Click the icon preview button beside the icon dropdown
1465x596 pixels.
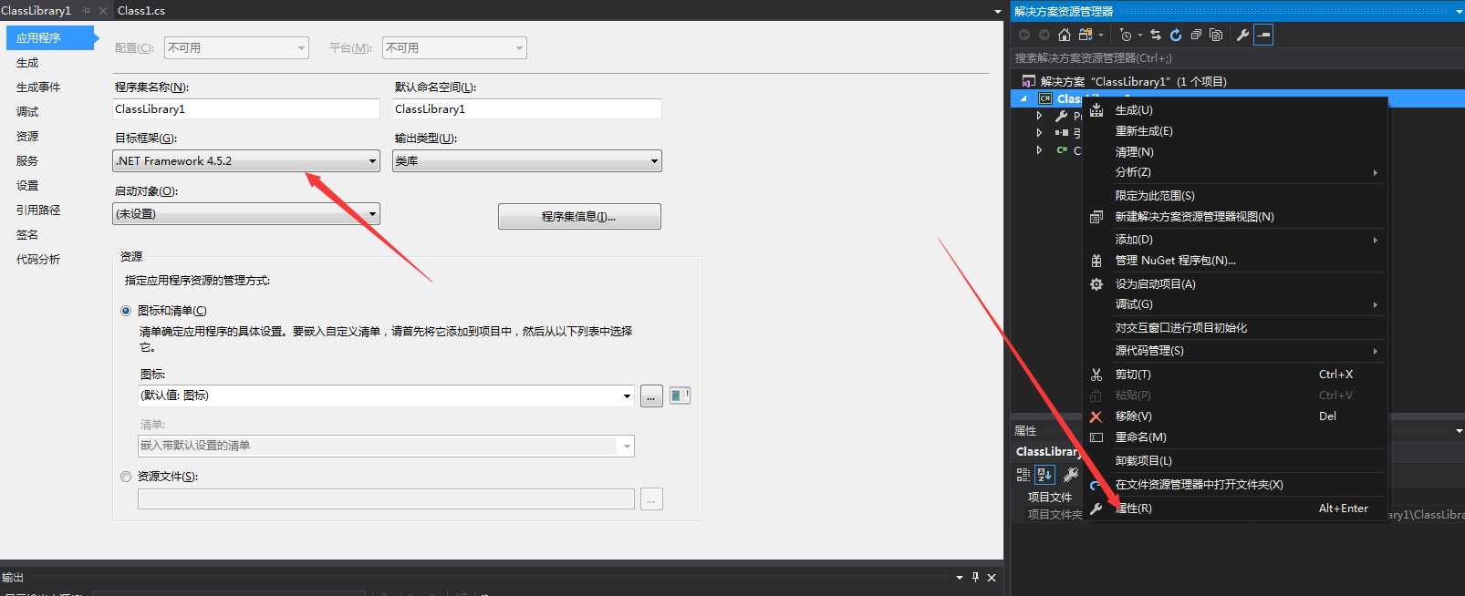coord(680,396)
